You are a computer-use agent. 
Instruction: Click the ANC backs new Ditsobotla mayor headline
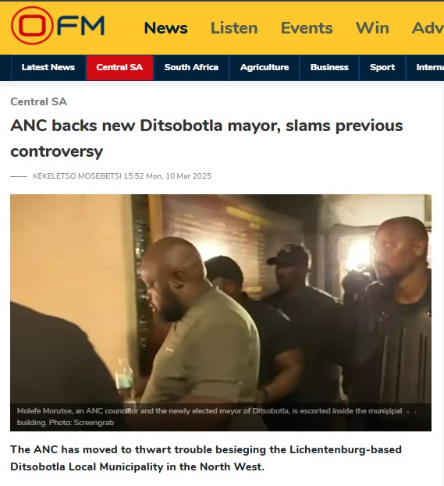coord(207,138)
